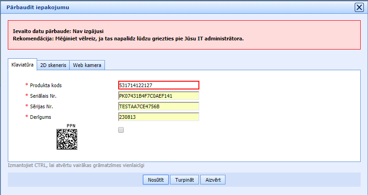The image size is (368, 195).
Task: Focus the Produkta kods input field
Action: tap(159, 85)
